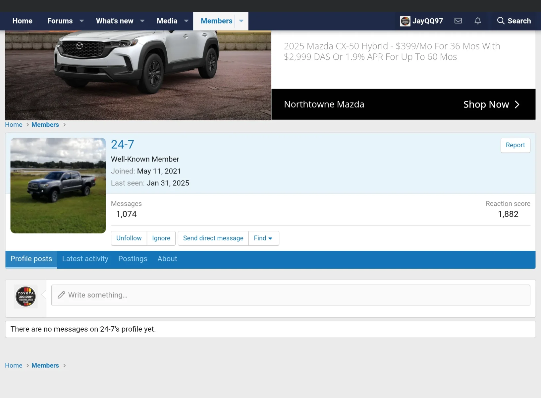Click the Mazda CX-50 ad image
The image size is (541, 398).
(x=138, y=75)
